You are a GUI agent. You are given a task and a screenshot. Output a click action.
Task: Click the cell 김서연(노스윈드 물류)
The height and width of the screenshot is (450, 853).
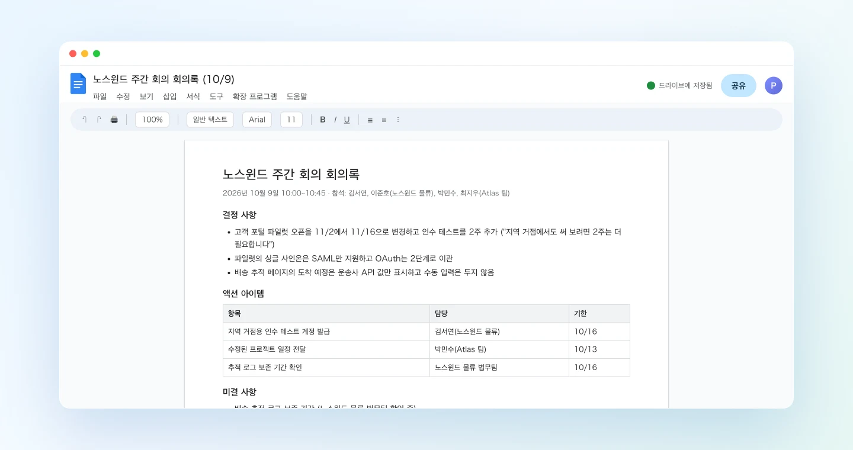point(499,332)
